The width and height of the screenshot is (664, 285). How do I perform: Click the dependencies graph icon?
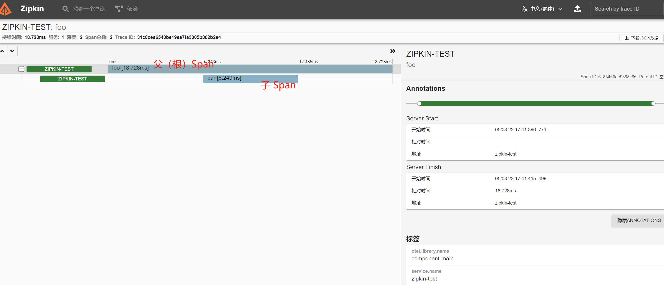pyautogui.click(x=119, y=9)
